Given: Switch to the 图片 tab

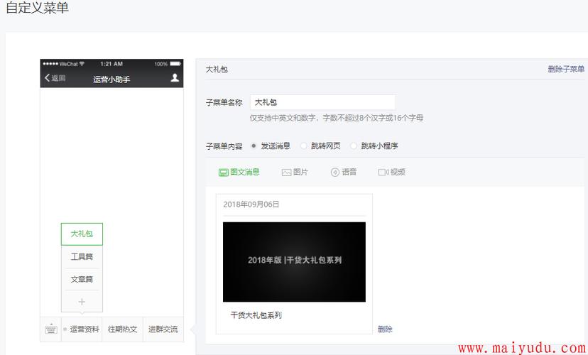Looking at the screenshot, I should tap(295, 172).
